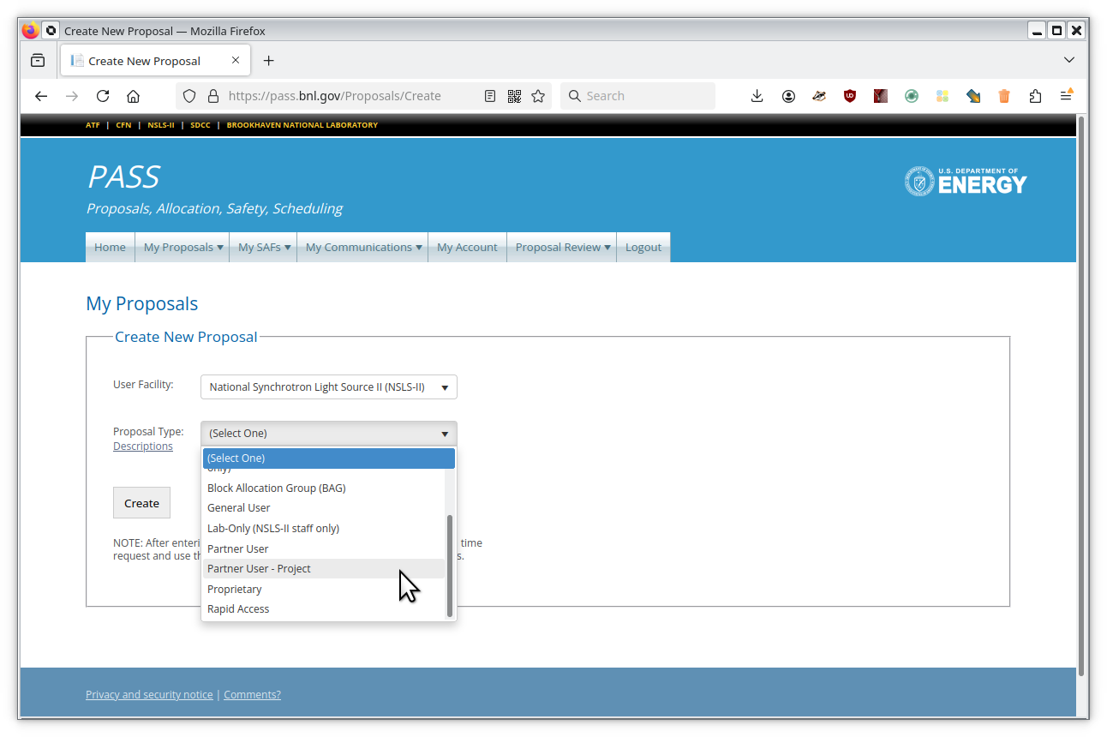Bookmark this page with the star
This screenshot has height=737, width=1107.
[538, 96]
